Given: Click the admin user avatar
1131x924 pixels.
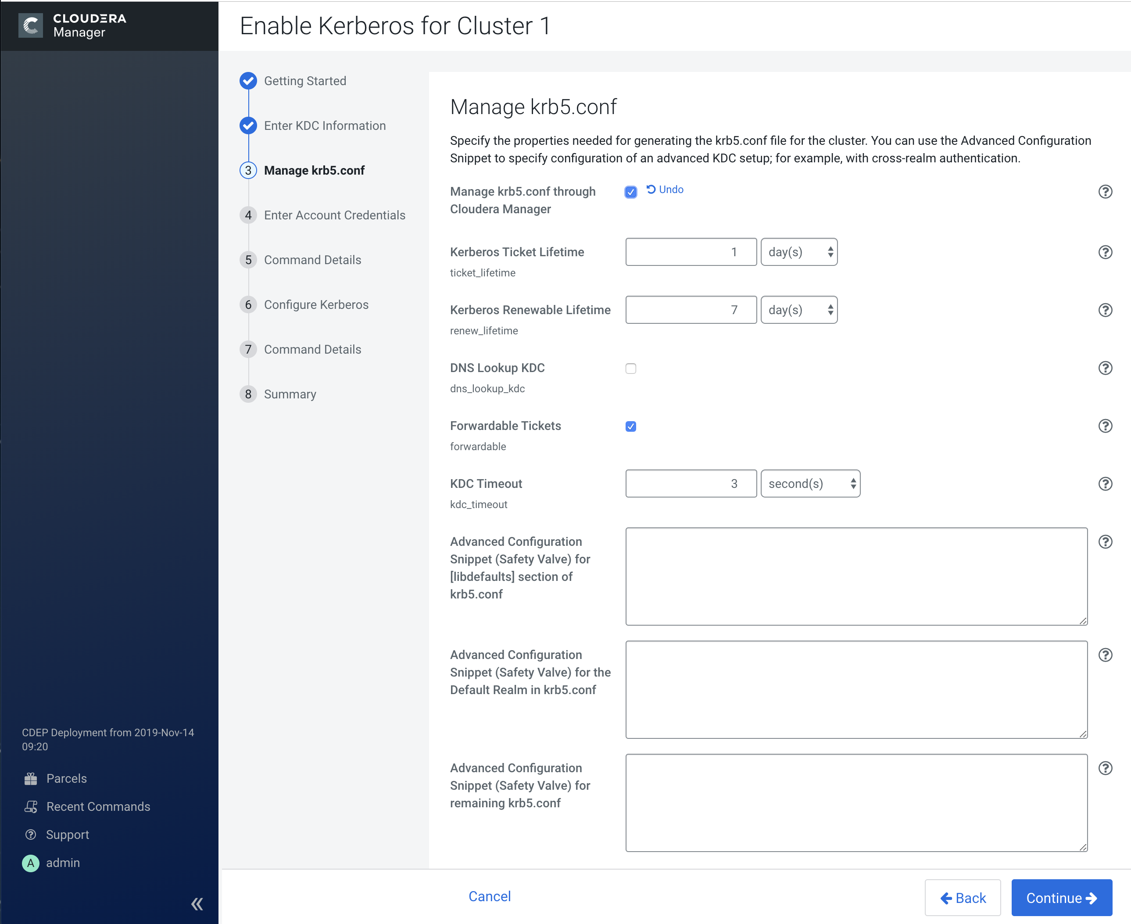Looking at the screenshot, I should [x=31, y=863].
